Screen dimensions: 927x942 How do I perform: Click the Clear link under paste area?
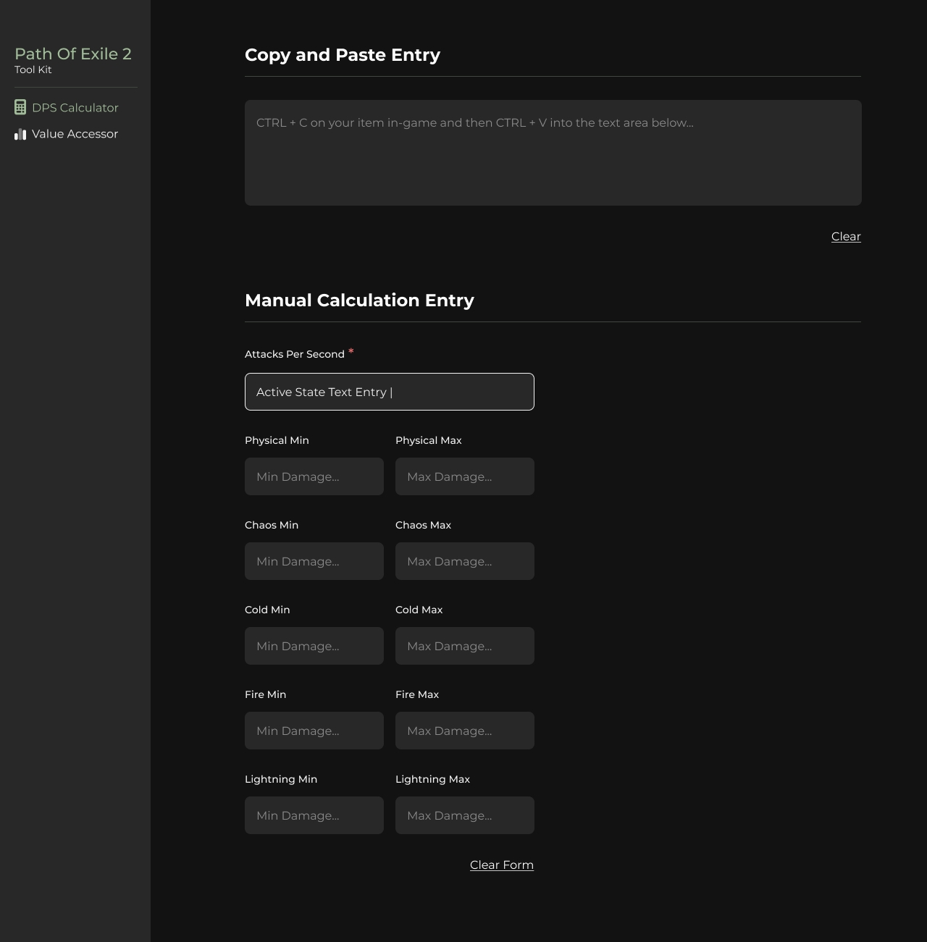pos(846,236)
